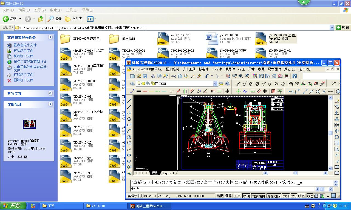
Task: Click the hatch pattern icon (red square)
Action: [x=273, y=91]
